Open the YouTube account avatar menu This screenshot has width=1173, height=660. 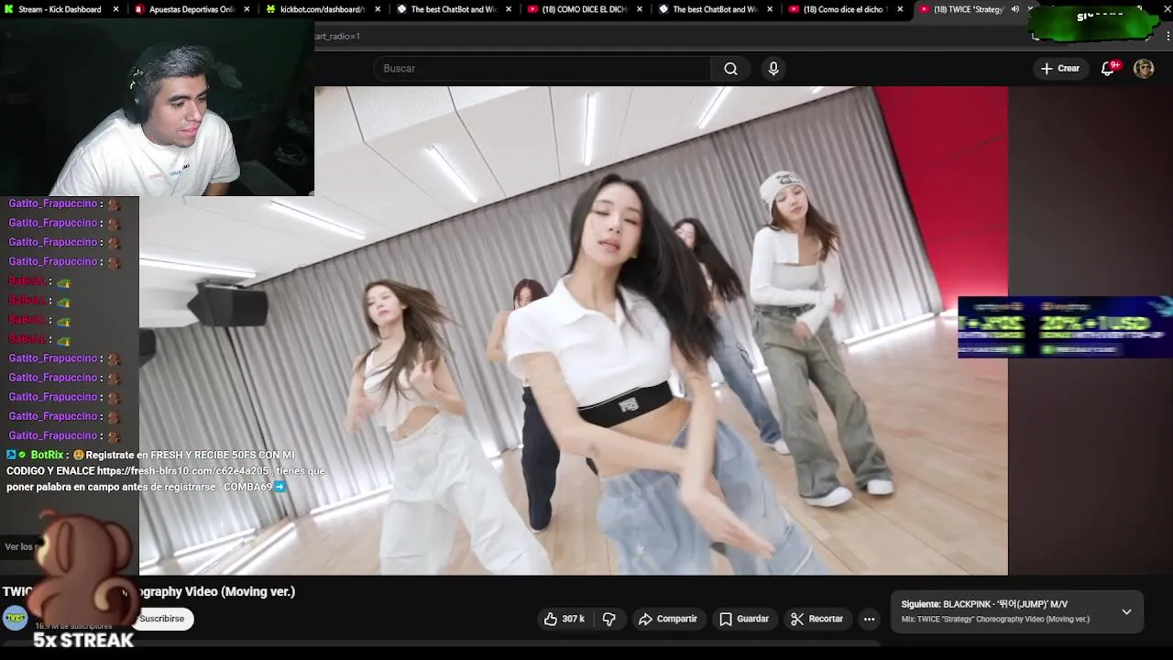[1144, 69]
